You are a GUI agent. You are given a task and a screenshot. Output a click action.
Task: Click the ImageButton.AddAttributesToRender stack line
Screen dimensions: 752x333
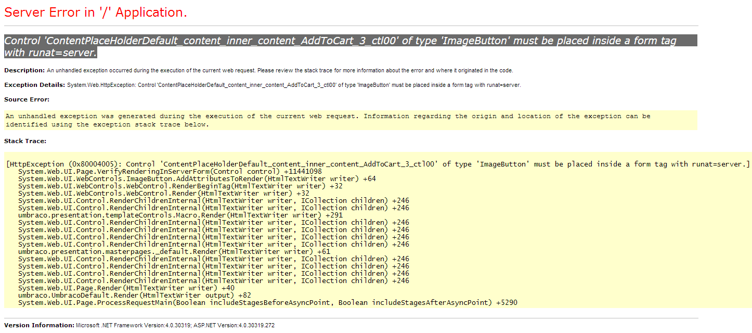click(x=197, y=178)
